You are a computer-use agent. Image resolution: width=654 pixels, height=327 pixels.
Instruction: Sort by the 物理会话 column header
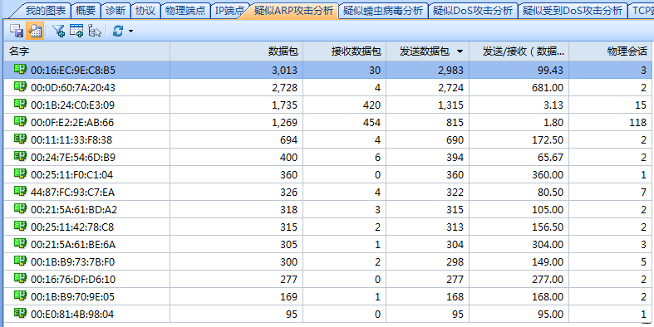[x=609, y=51]
